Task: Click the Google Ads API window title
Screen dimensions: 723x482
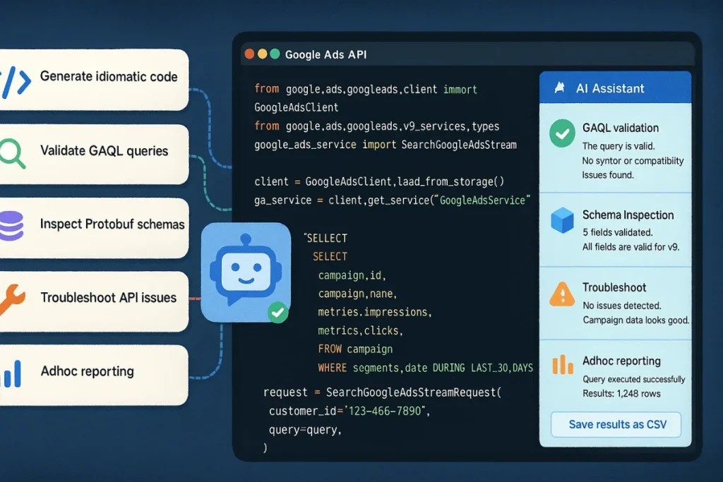Action: [325, 54]
